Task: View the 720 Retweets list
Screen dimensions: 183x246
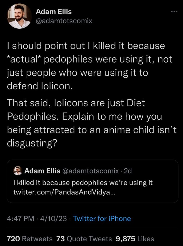Action: click(30, 239)
